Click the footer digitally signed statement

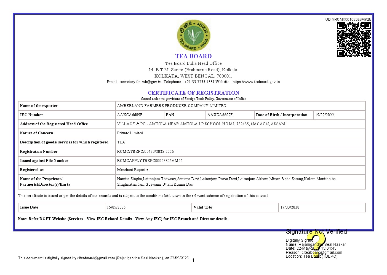103,258
